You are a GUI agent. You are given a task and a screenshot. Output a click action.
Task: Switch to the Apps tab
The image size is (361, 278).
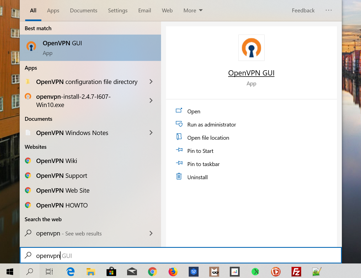click(x=53, y=10)
